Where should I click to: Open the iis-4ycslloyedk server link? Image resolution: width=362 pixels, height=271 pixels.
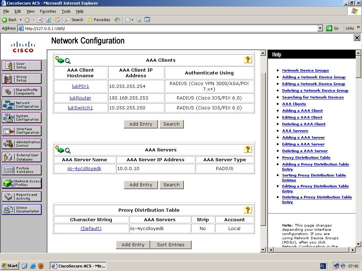click(84, 168)
